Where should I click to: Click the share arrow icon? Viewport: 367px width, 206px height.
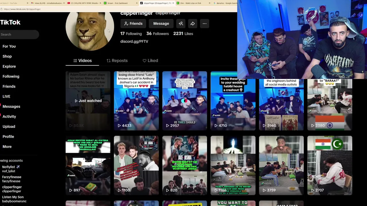193,23
